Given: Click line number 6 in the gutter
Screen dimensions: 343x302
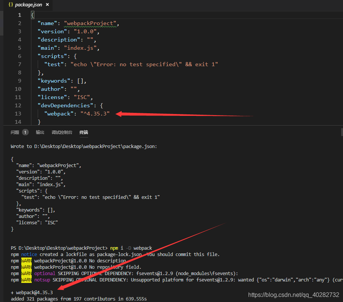Looking at the screenshot, I should [x=19, y=56].
